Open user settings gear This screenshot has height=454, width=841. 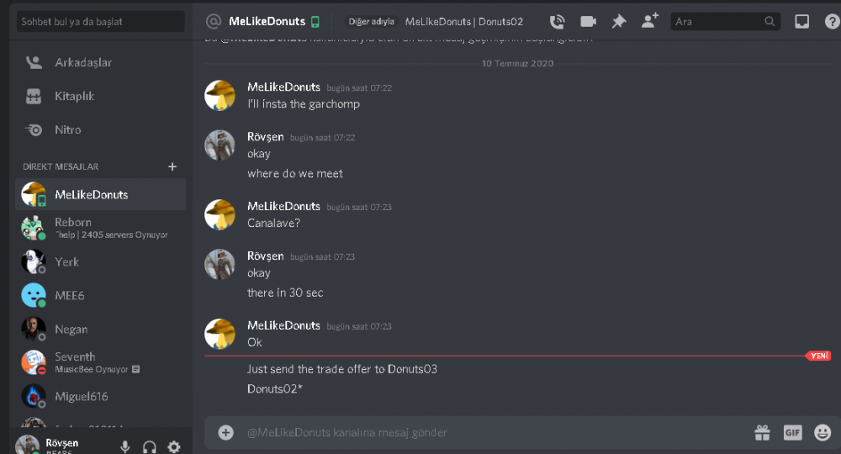tap(174, 447)
